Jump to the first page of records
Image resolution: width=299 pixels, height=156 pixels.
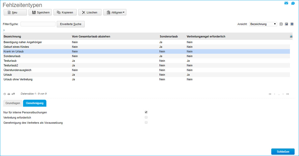pos(270,94)
